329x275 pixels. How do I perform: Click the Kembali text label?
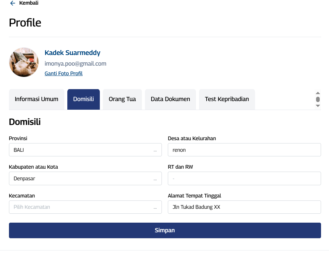click(x=29, y=3)
